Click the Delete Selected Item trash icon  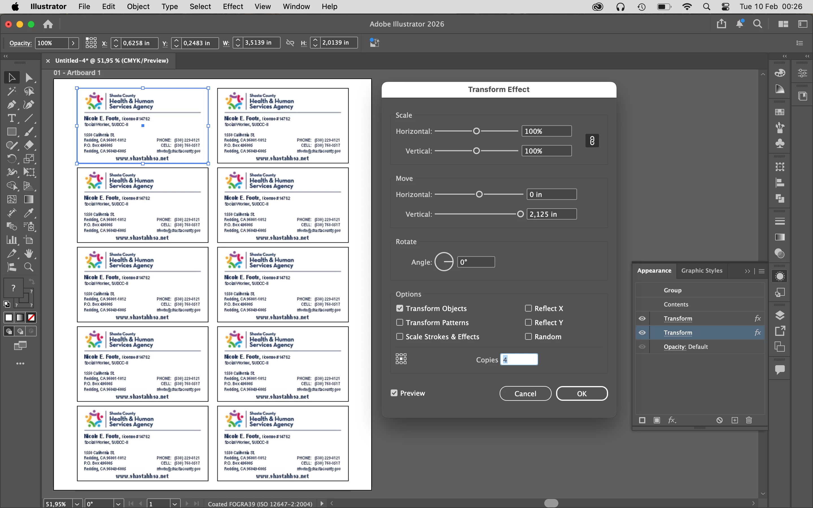(x=749, y=420)
